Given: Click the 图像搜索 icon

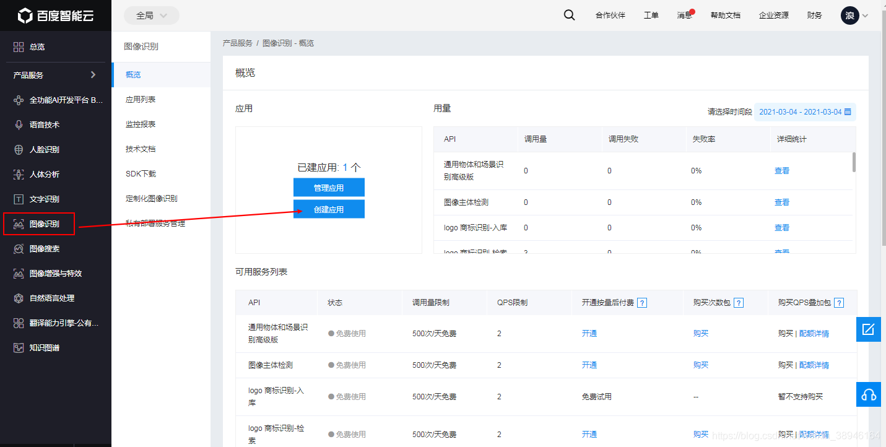Looking at the screenshot, I should coord(19,248).
